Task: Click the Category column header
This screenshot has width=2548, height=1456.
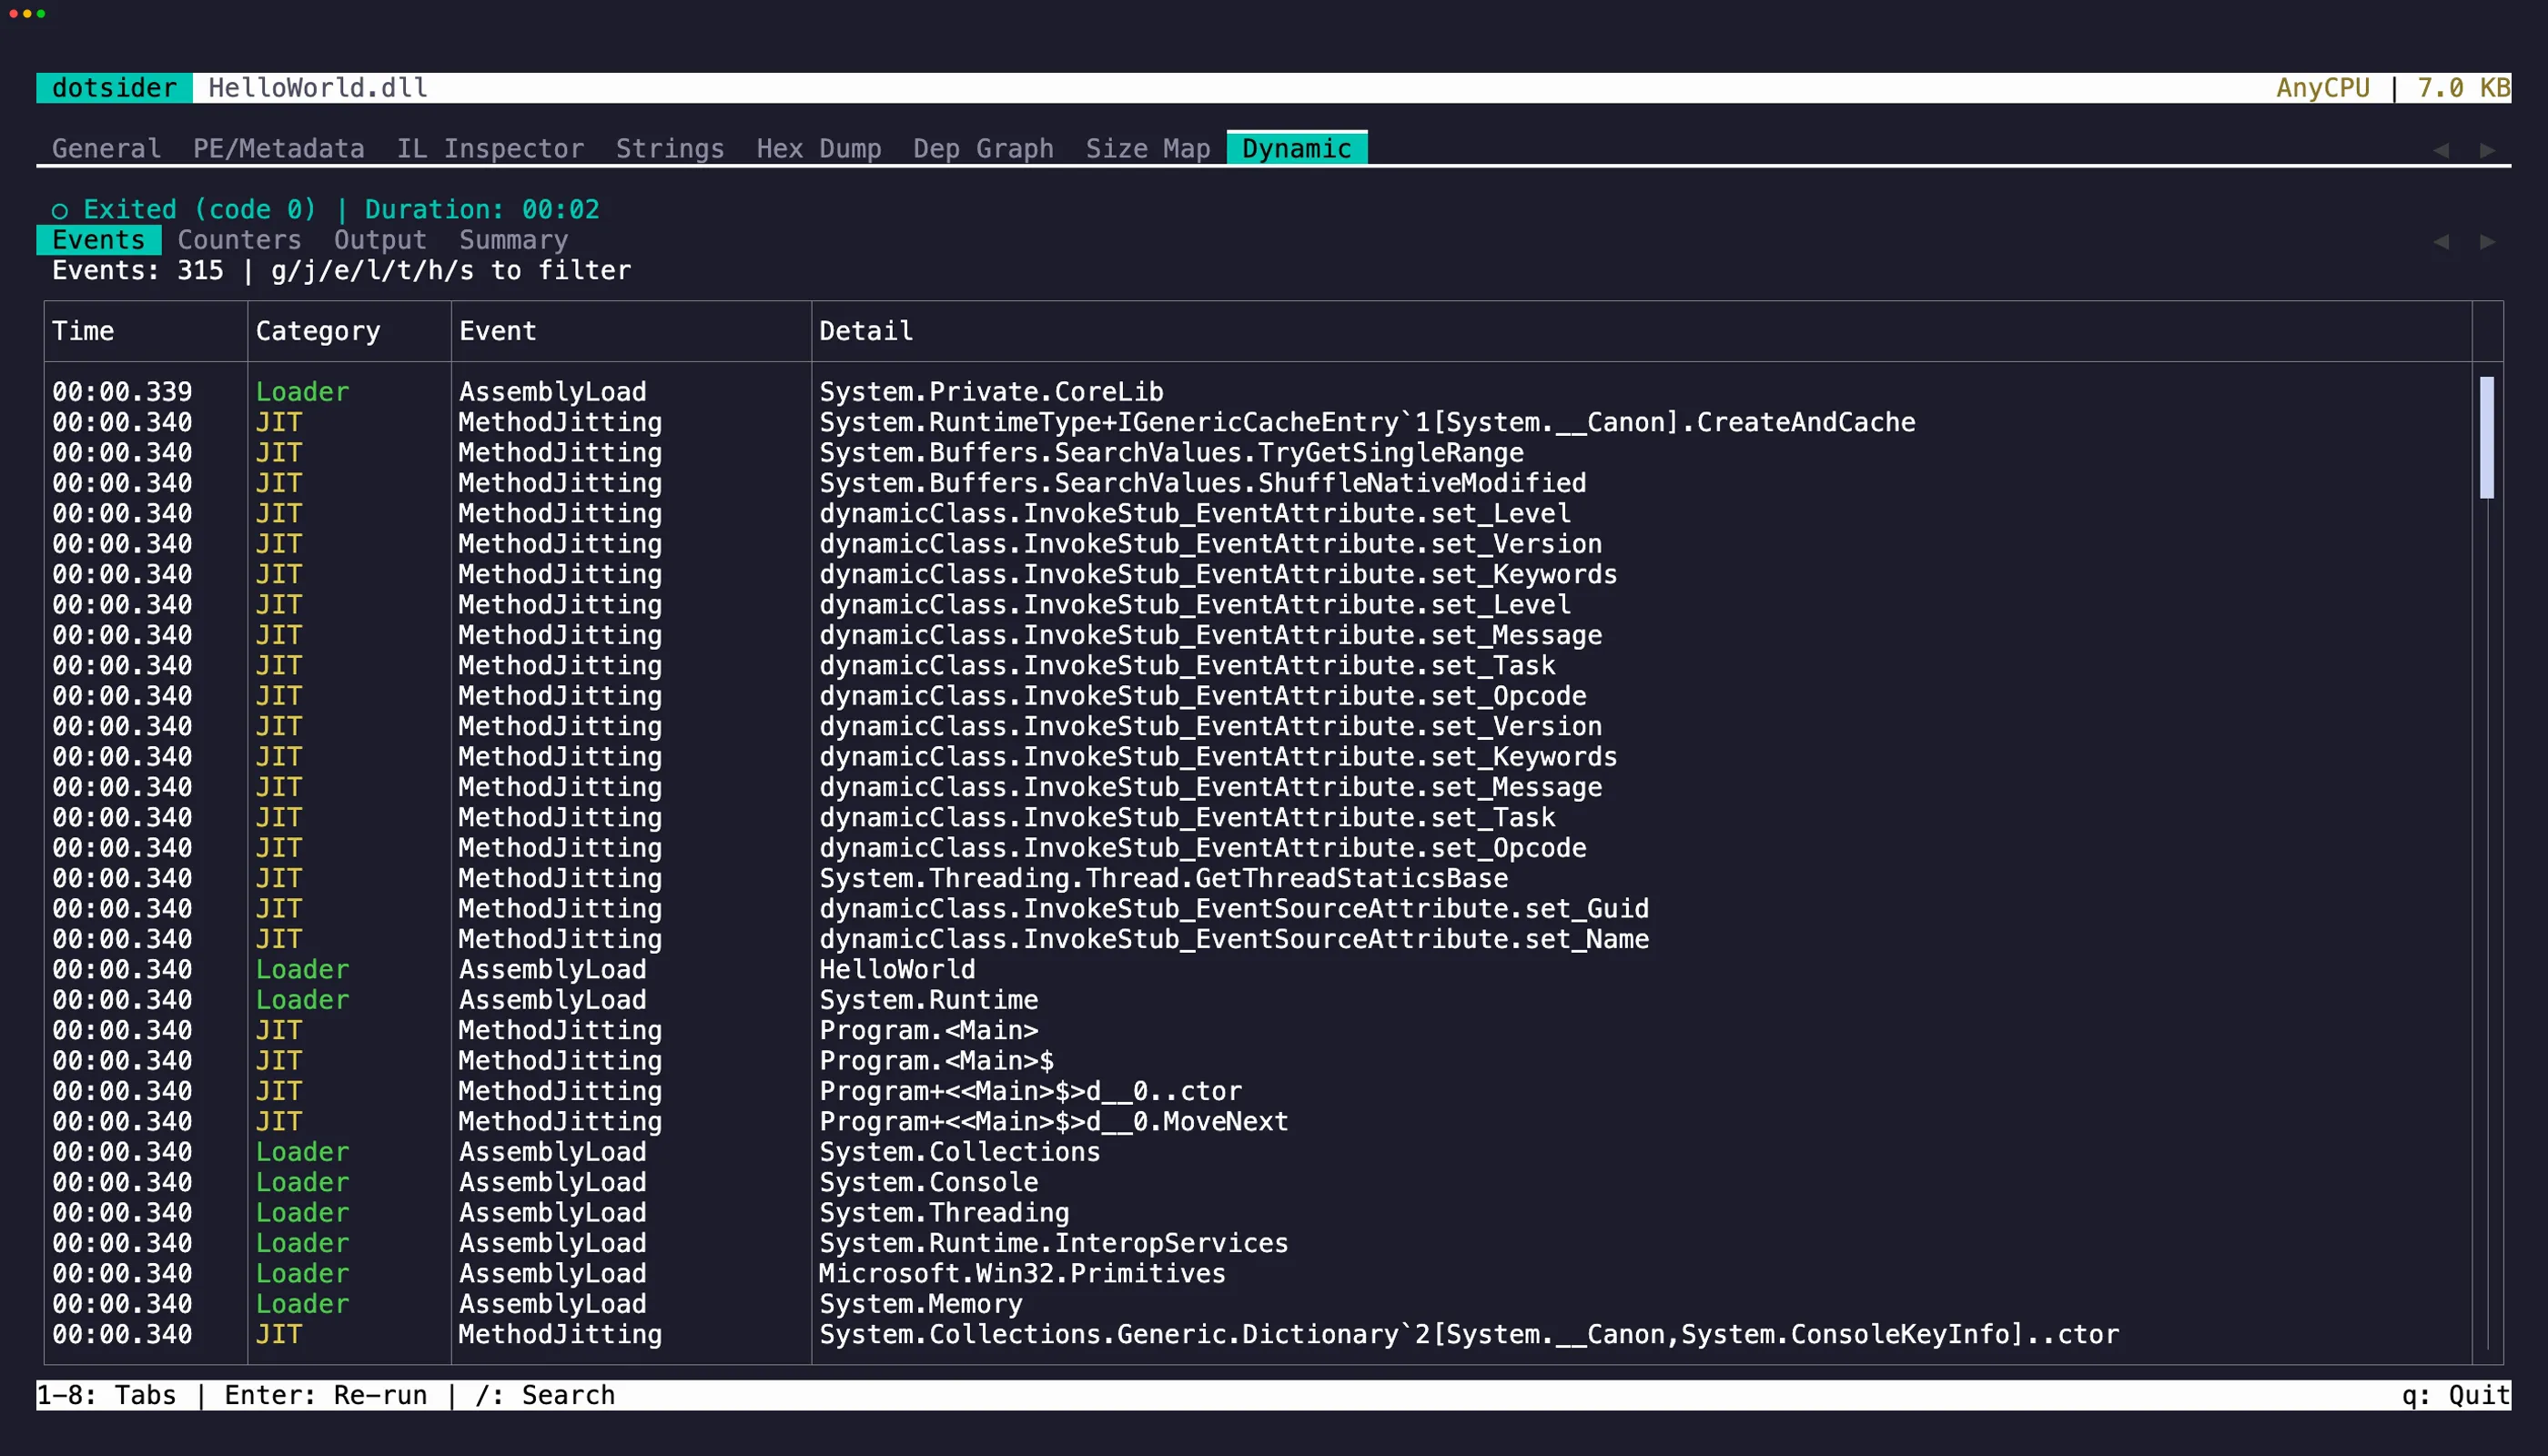Action: point(317,331)
